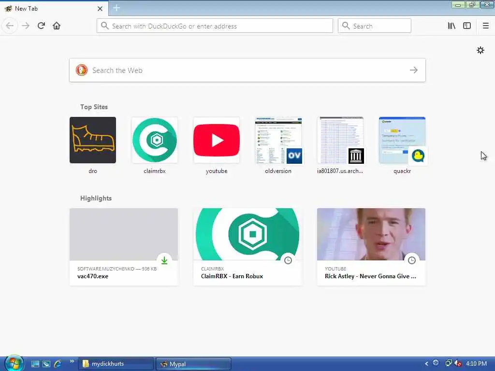Click the toolbar Search box
This screenshot has width=495, height=371.
coord(375,26)
